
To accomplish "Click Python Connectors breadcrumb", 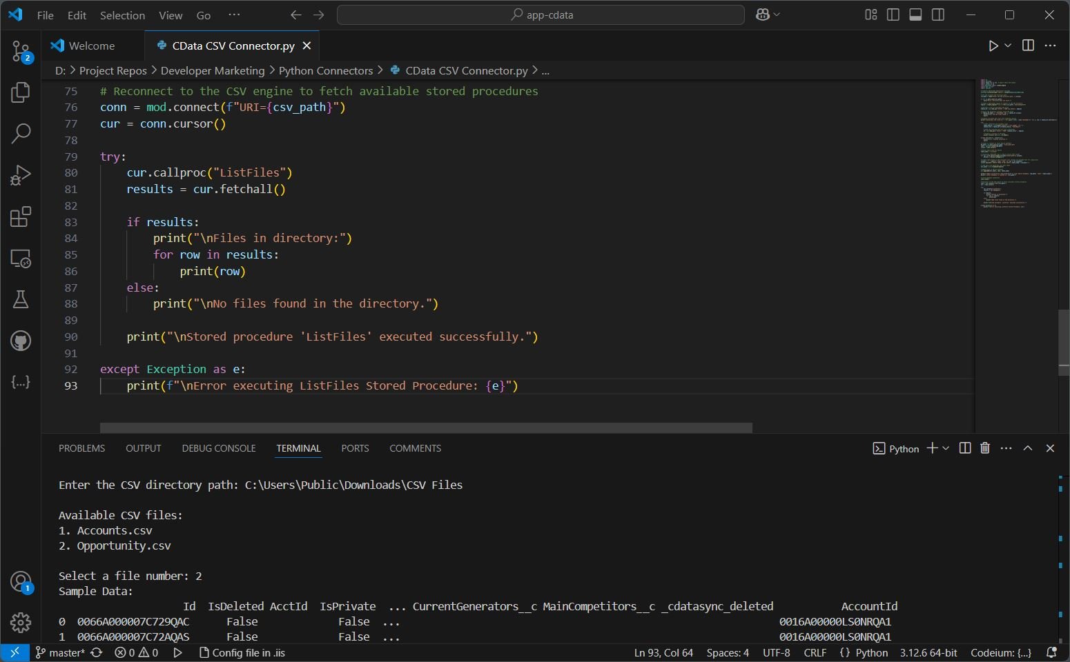I will [326, 70].
